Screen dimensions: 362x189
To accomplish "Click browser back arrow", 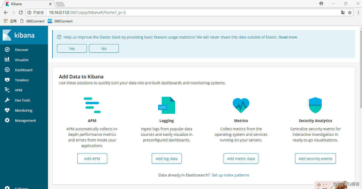I will point(6,12).
